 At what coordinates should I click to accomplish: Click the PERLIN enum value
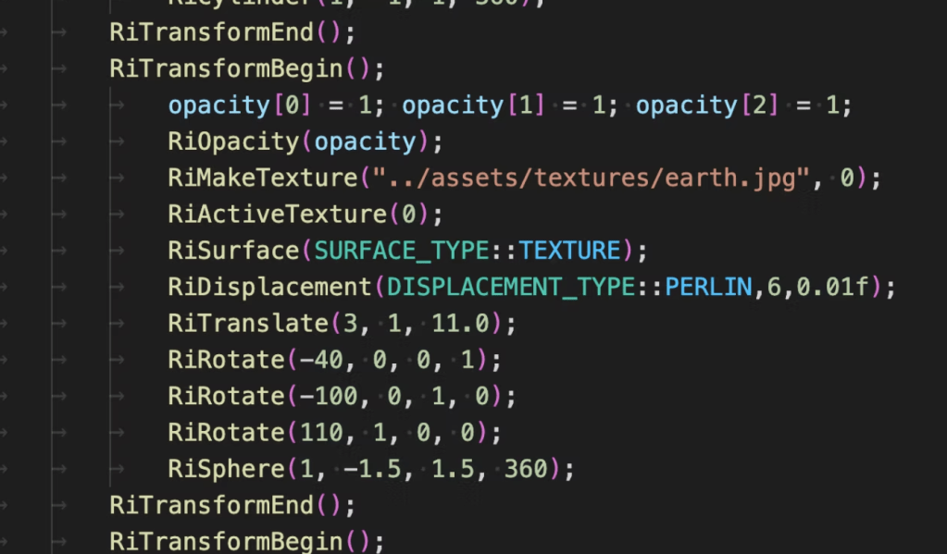point(708,287)
